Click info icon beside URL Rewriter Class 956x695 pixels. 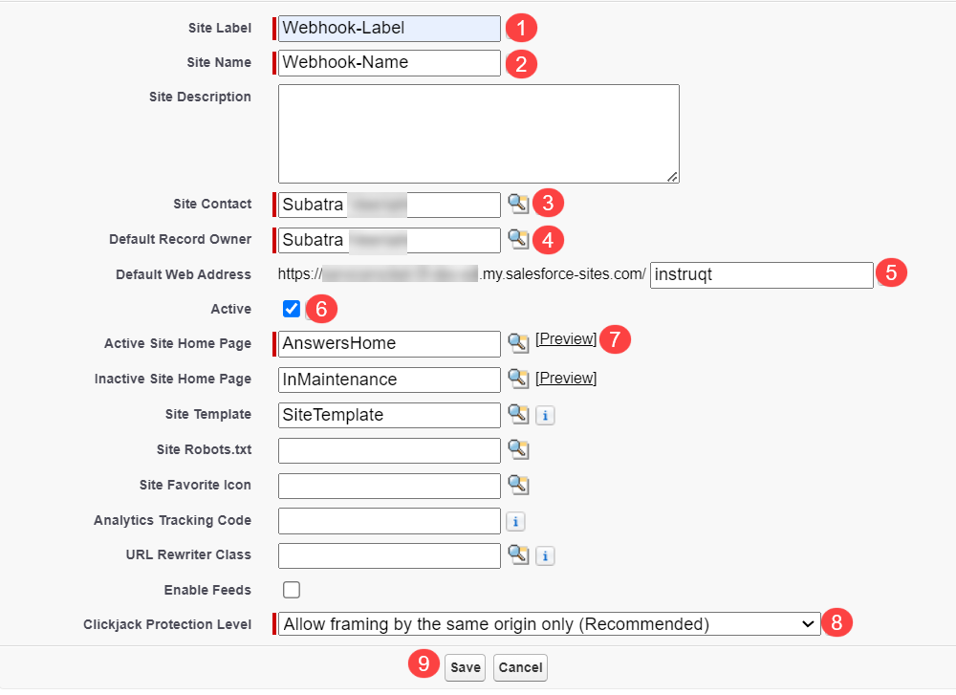[544, 555]
